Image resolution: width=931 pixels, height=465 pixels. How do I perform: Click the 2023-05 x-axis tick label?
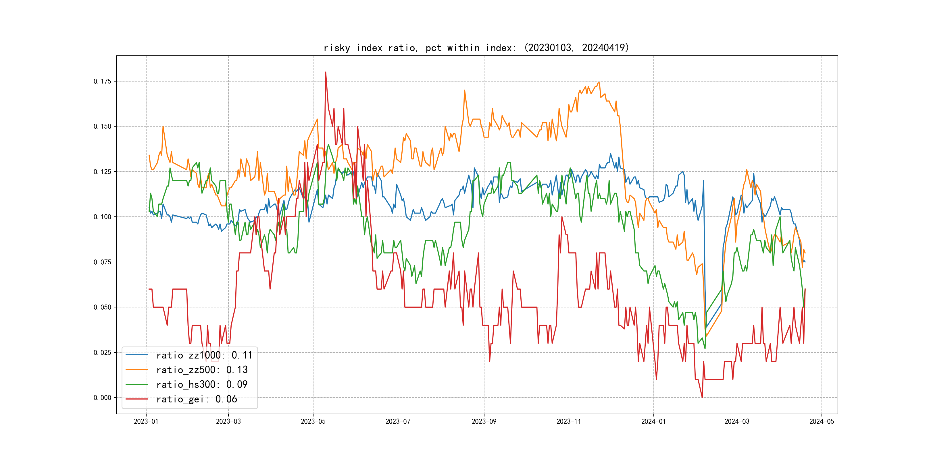tap(313, 422)
